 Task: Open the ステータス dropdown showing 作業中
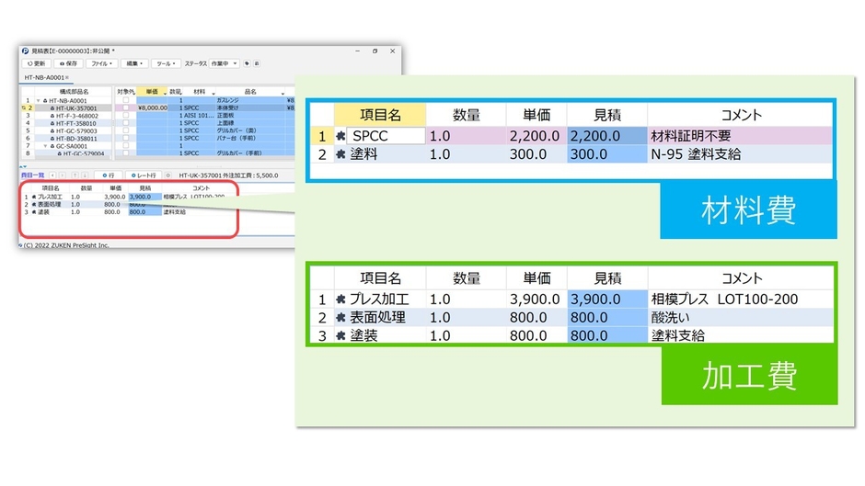pyautogui.click(x=225, y=63)
